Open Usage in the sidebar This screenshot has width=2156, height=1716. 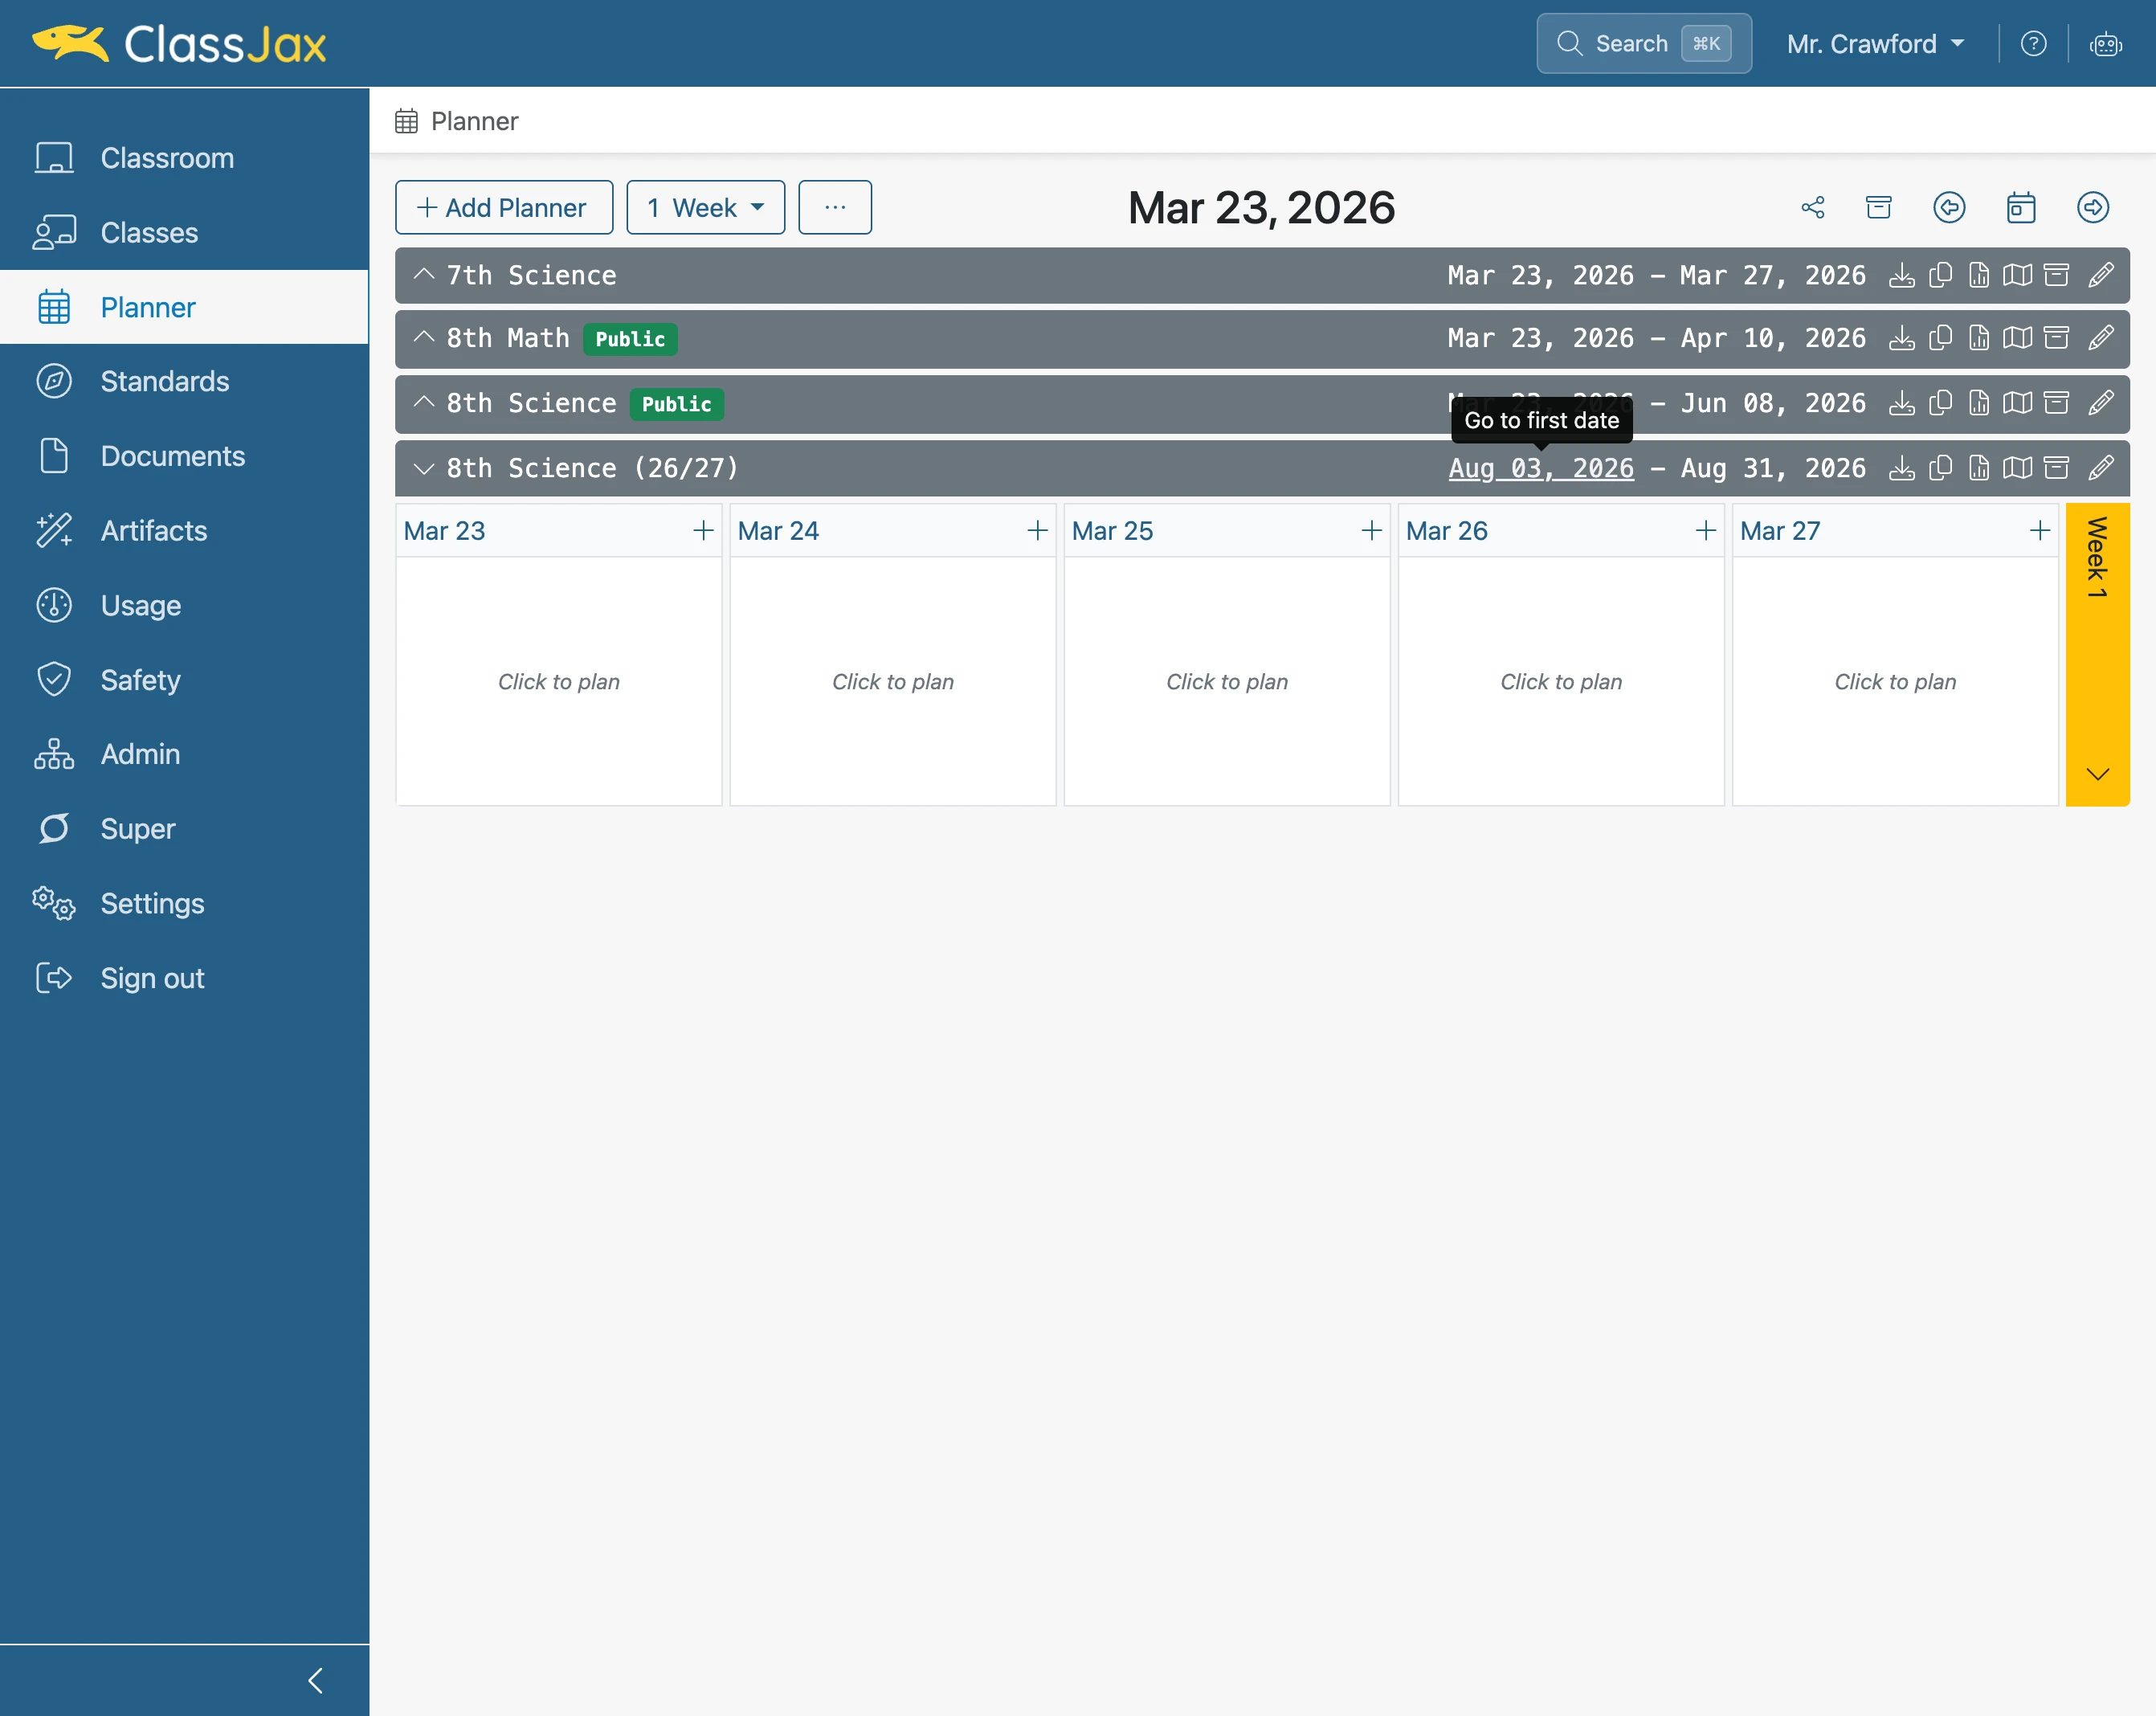click(x=184, y=606)
